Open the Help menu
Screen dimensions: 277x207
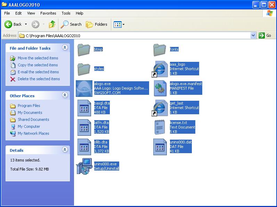79,13
